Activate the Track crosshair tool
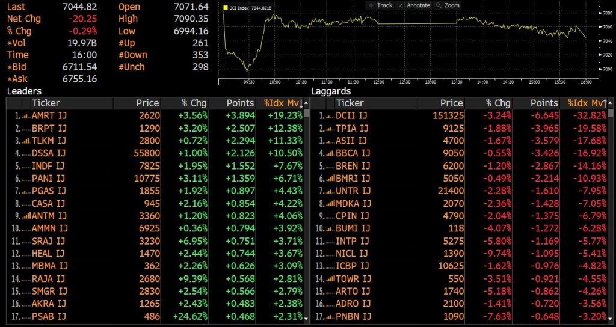616x327 pixels. (380, 5)
